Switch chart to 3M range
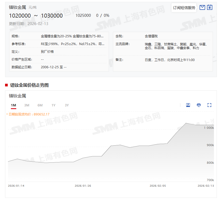 click(x=27, y=105)
